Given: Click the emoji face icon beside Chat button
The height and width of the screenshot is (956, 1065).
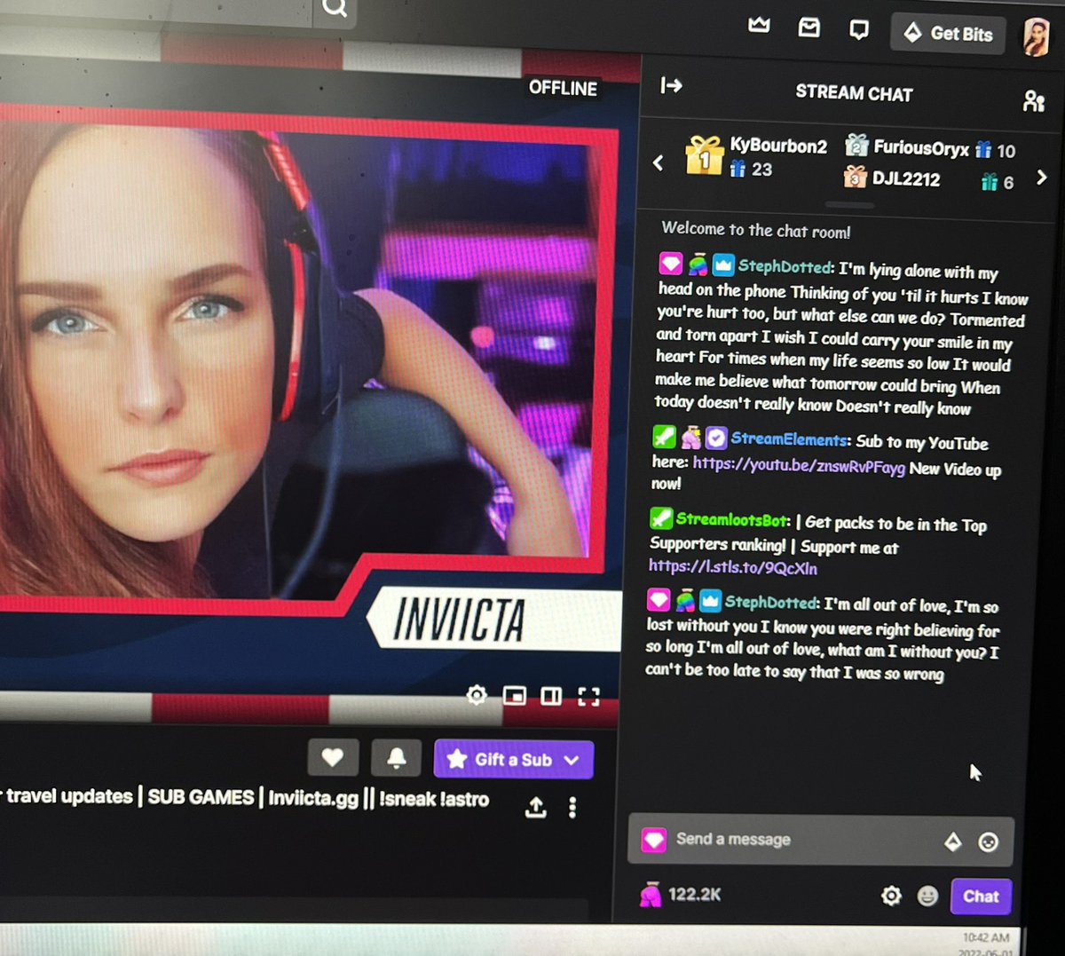Looking at the screenshot, I should coord(927,897).
